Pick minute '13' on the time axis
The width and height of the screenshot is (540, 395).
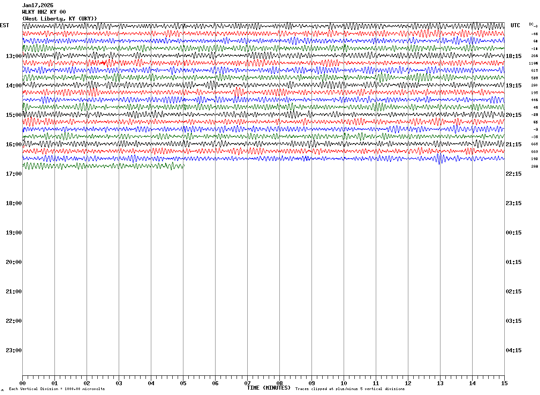click(440, 383)
